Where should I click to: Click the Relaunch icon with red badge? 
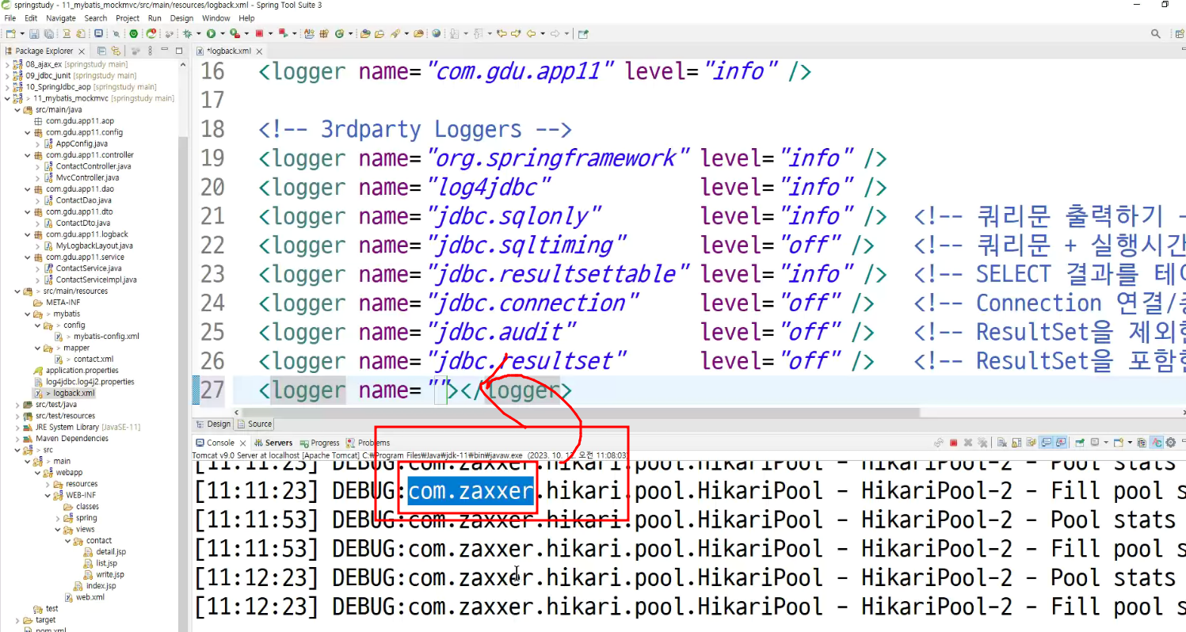coord(151,34)
